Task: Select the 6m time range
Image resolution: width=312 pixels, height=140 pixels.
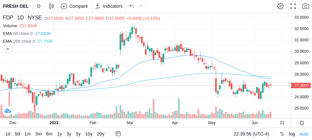Action: click(x=49, y=134)
